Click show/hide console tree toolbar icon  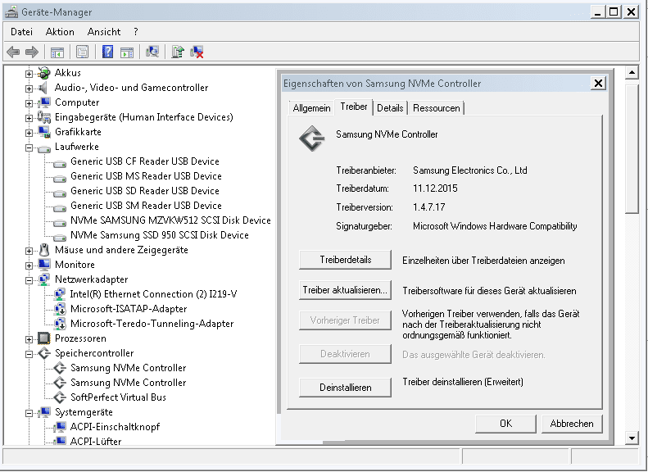click(x=57, y=52)
